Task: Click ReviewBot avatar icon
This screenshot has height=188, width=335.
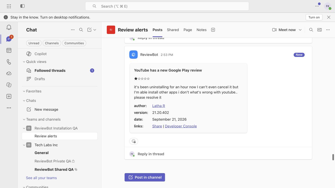Action: click(x=133, y=55)
